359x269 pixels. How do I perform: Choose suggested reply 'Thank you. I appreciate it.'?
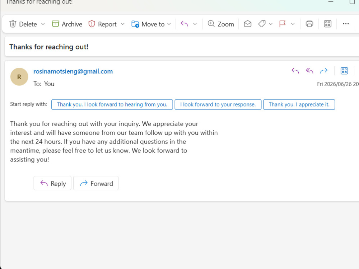point(299,104)
